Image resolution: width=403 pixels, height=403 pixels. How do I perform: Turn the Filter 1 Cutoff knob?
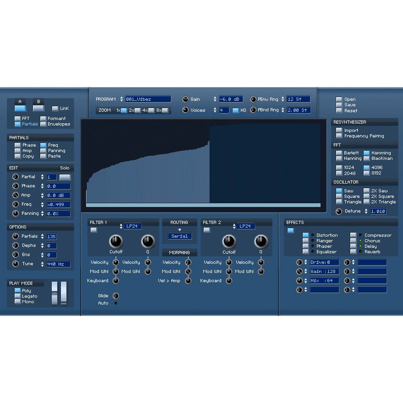[x=116, y=241]
